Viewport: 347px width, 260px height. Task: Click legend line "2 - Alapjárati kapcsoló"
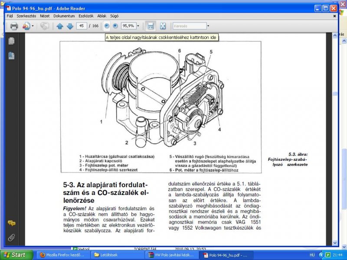(101, 161)
